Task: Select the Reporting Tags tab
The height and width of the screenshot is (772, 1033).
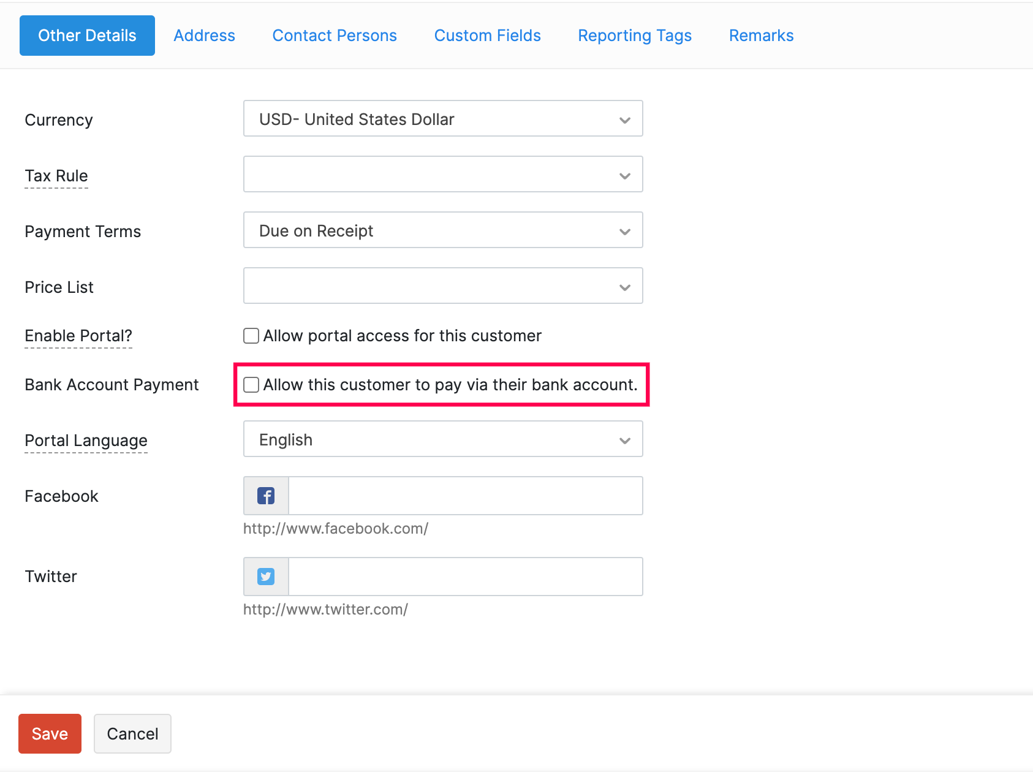Action: point(635,36)
